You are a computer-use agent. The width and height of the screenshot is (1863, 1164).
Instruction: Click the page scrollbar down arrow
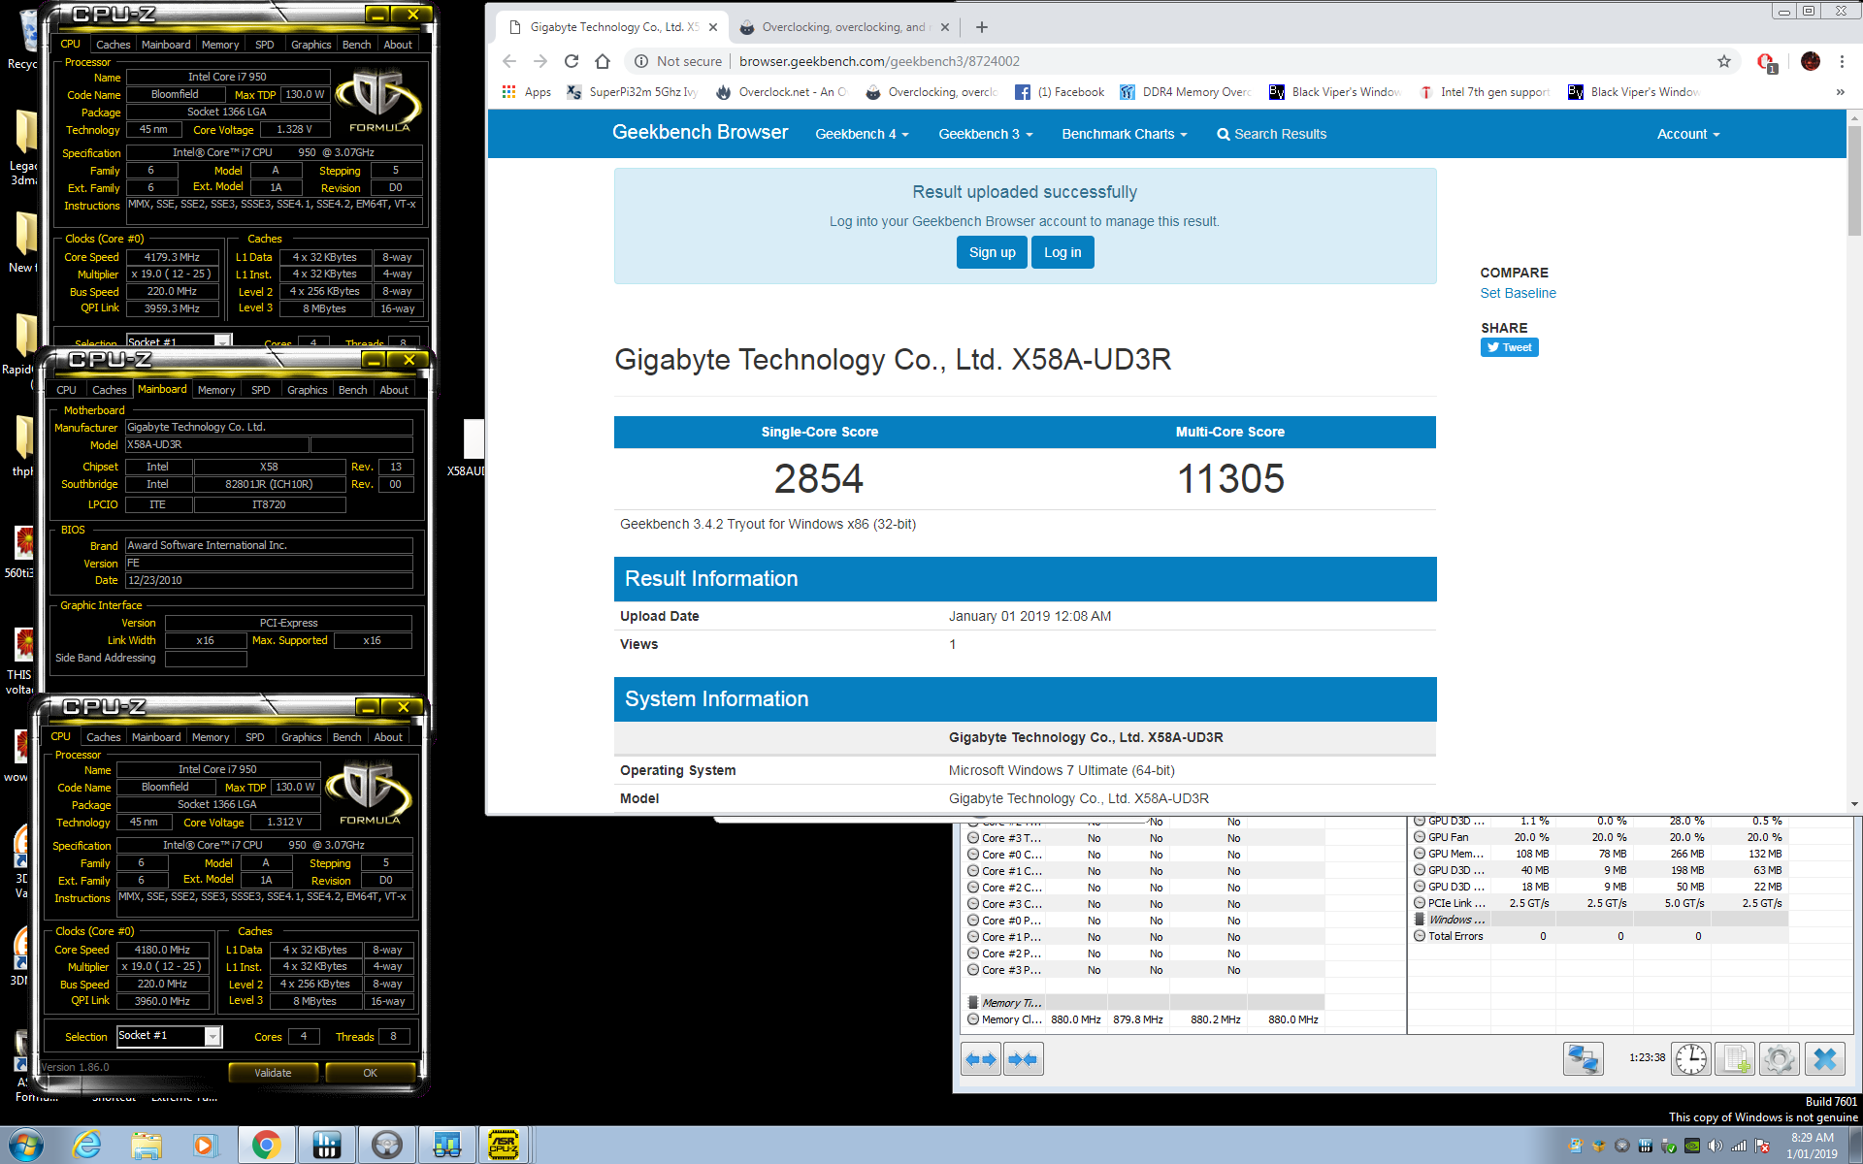tap(1854, 804)
